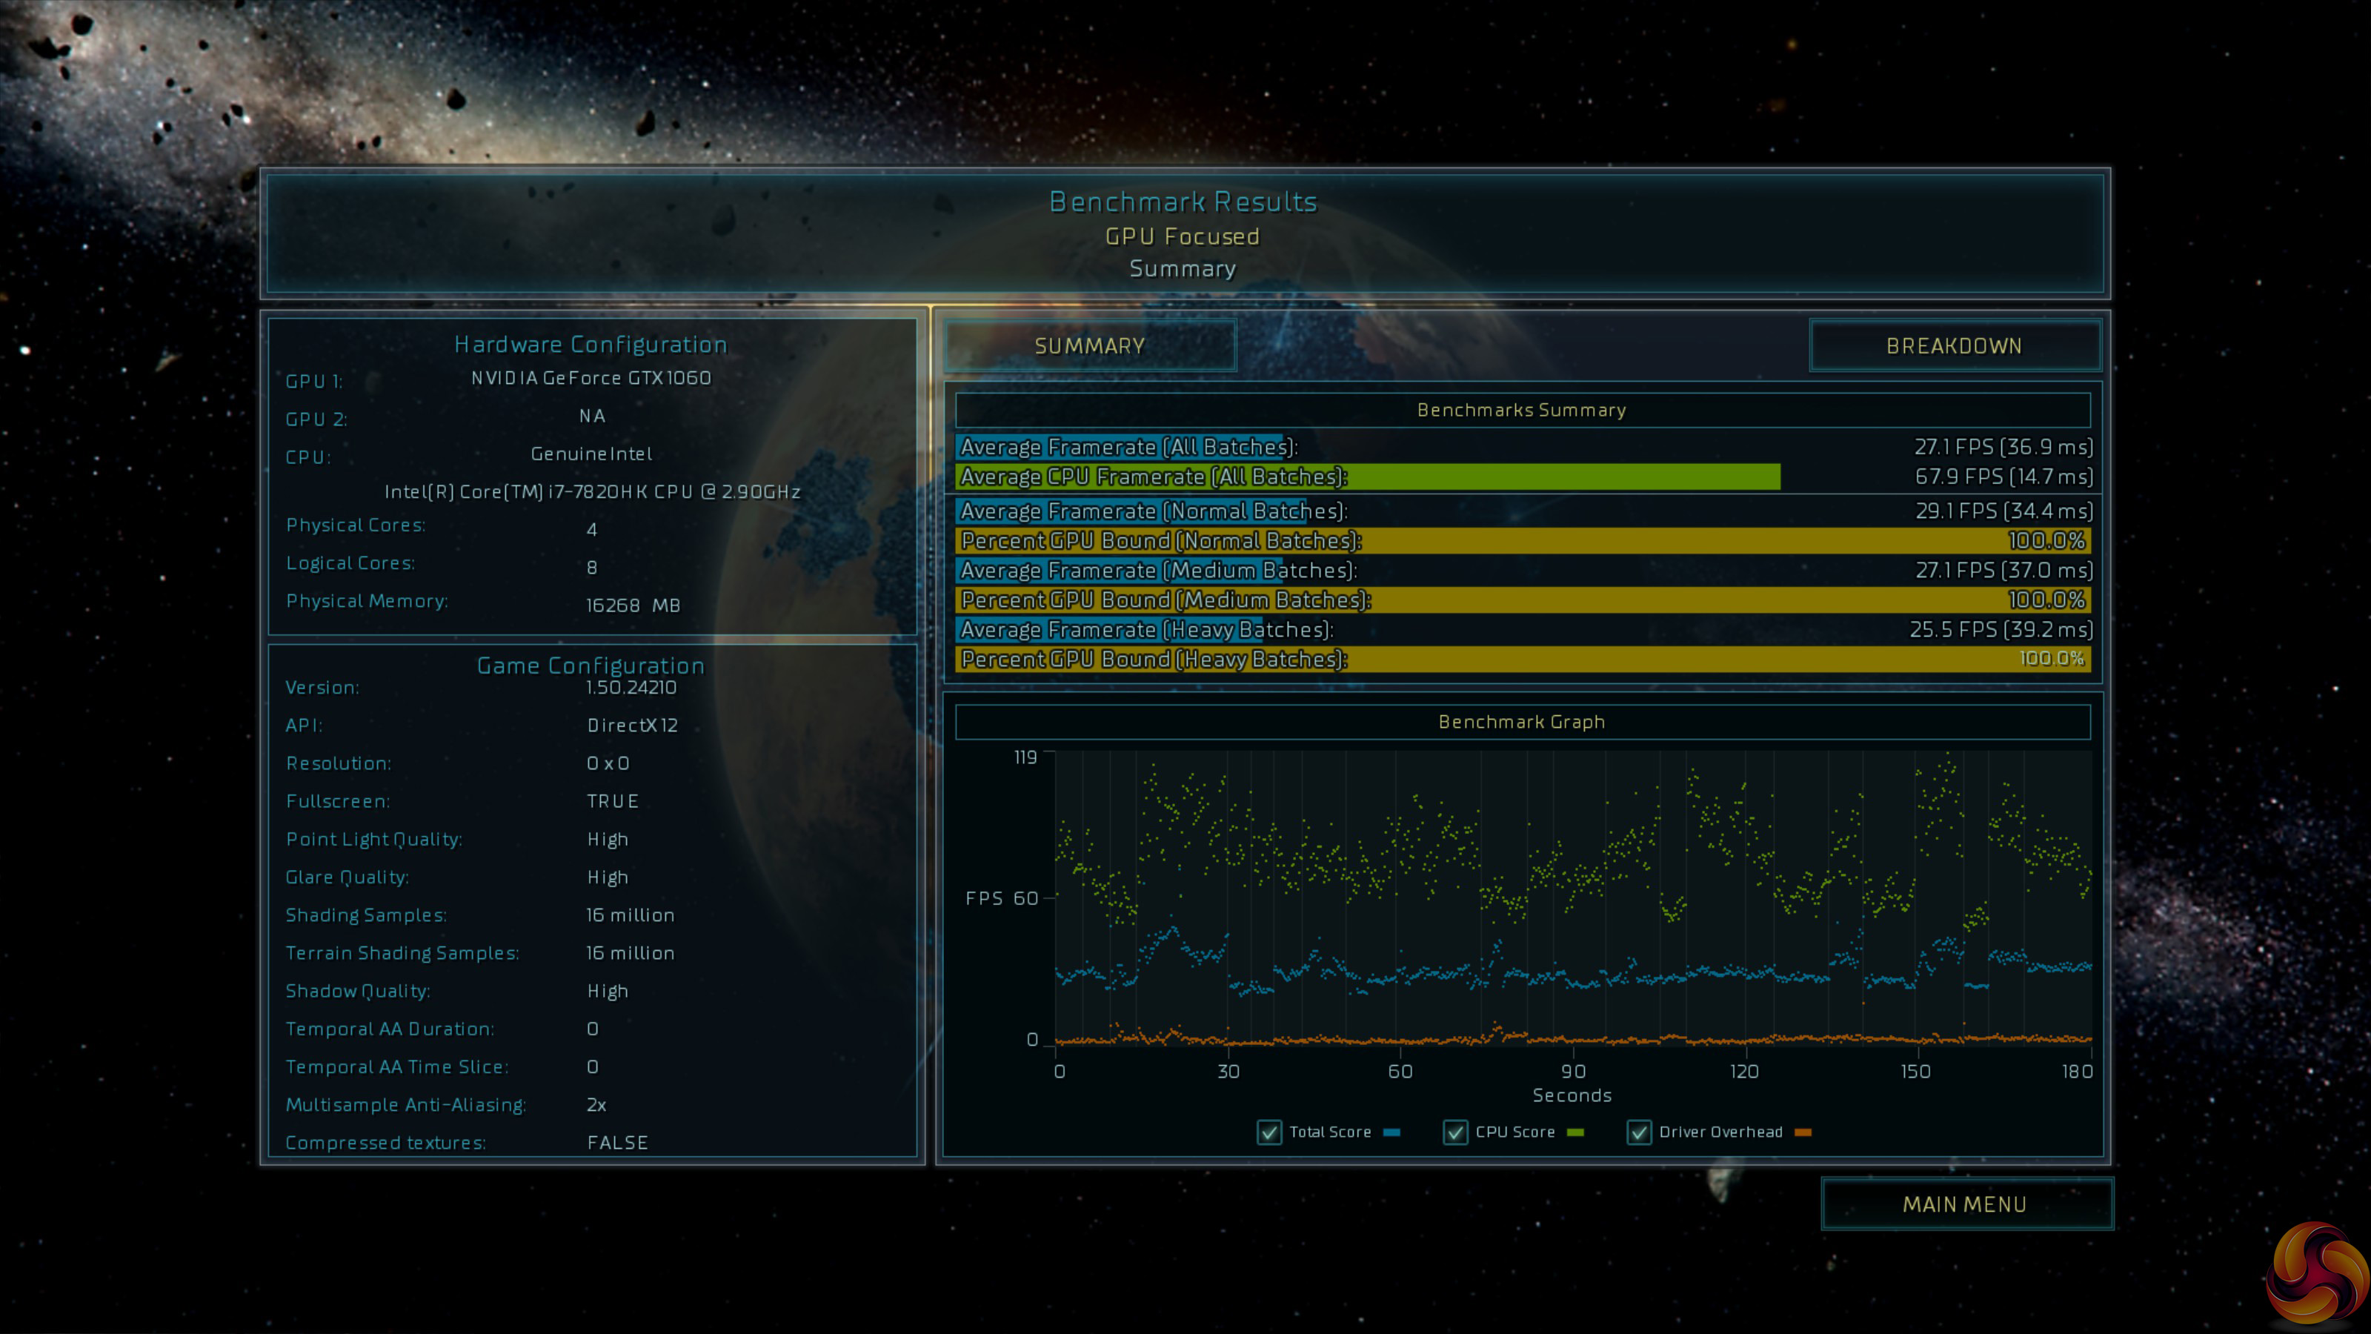
Task: Disable the Driver Overhead checkbox
Action: (x=1639, y=1132)
